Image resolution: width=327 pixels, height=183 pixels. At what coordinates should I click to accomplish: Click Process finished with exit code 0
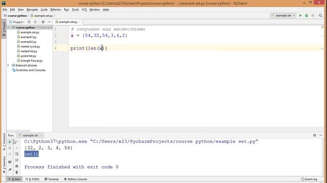click(x=72, y=167)
